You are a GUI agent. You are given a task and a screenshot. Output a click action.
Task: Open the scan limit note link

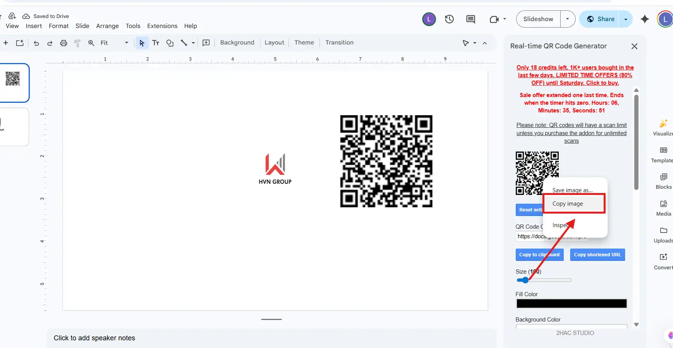(x=571, y=133)
